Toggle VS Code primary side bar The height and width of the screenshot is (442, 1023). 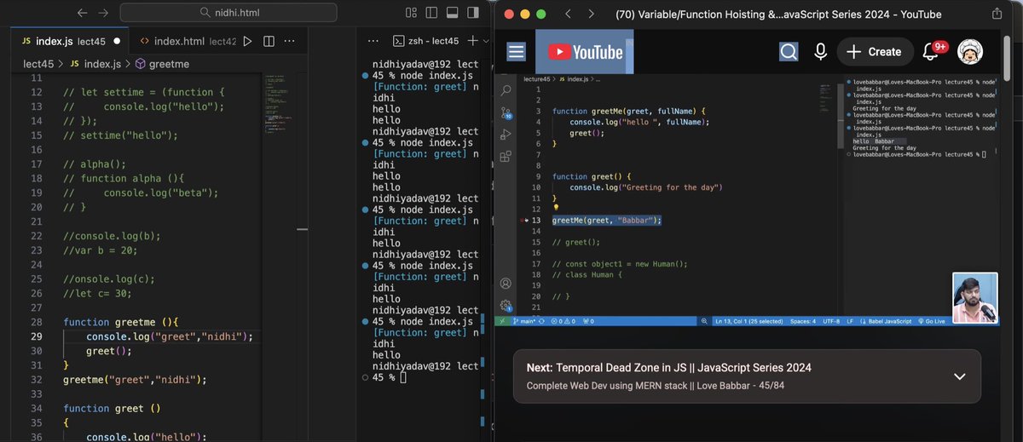(431, 13)
